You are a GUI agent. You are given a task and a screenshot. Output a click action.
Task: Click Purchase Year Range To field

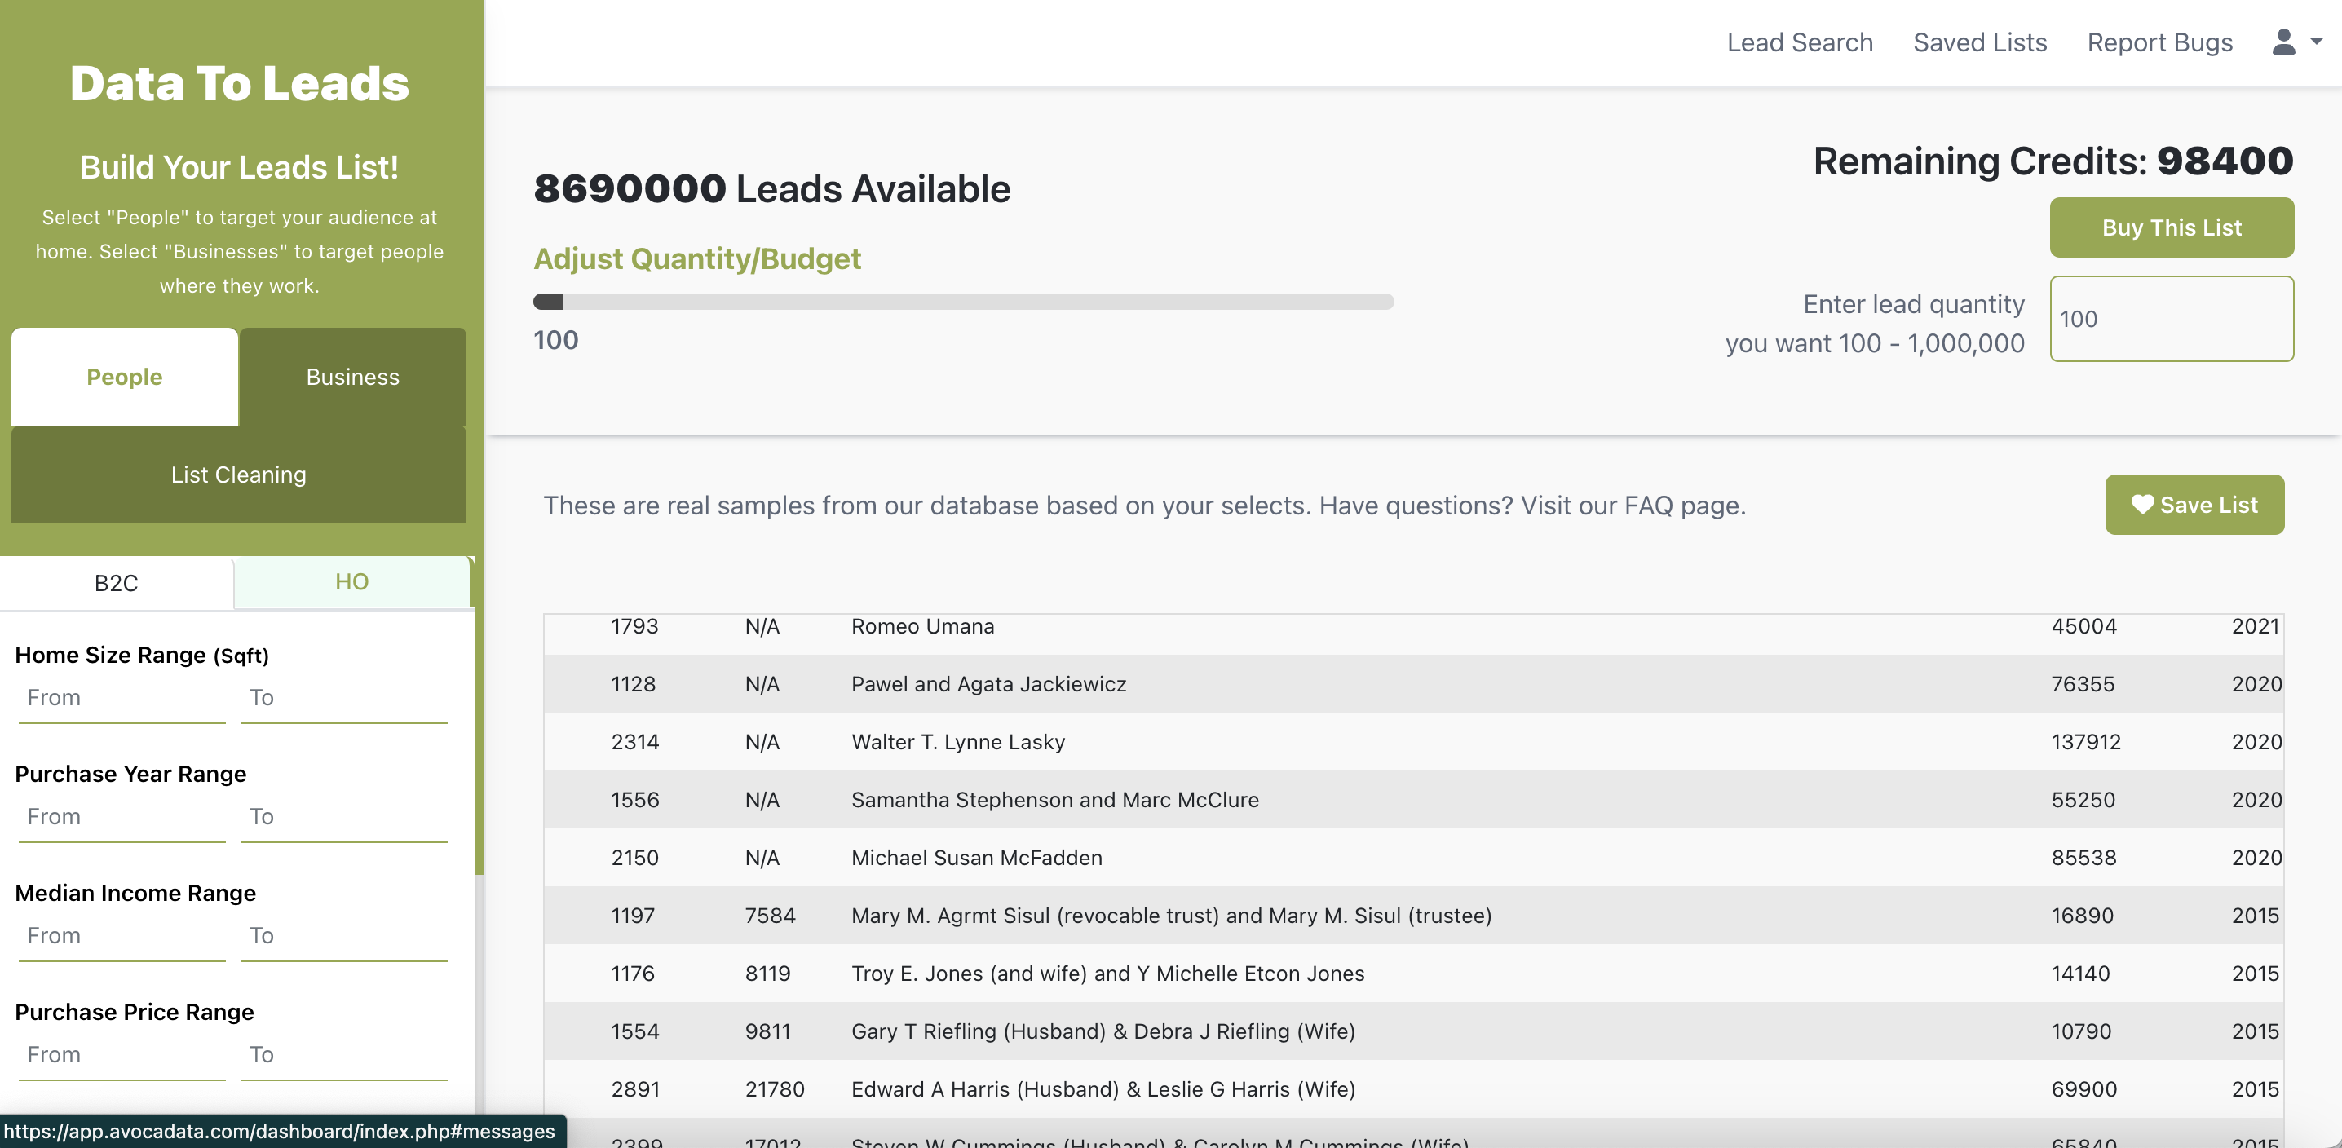pos(343,817)
